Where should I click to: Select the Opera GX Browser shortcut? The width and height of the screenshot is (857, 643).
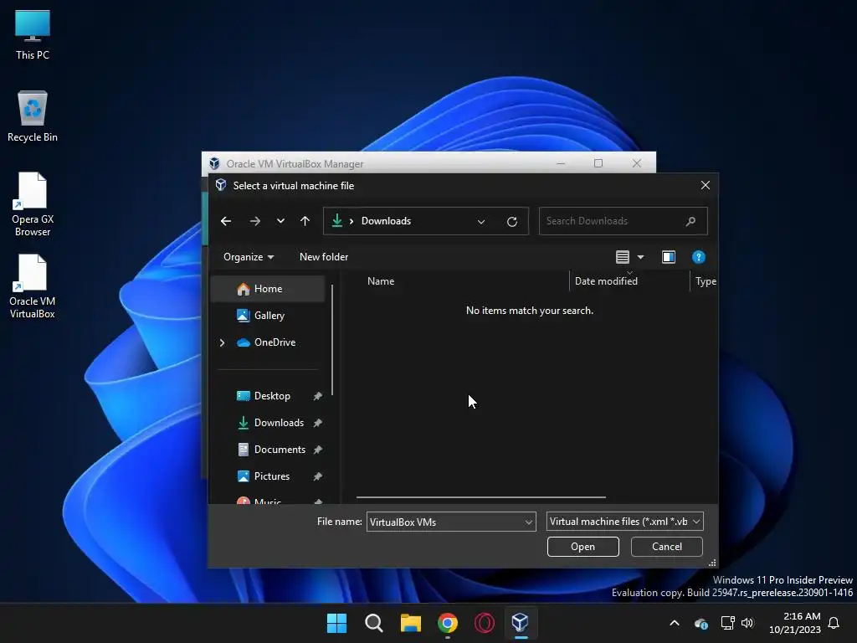(33, 204)
